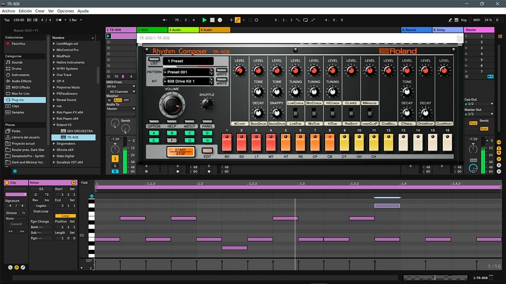Enable MIDI Map Mode switch
The image size is (506, 284).
click(x=476, y=20)
